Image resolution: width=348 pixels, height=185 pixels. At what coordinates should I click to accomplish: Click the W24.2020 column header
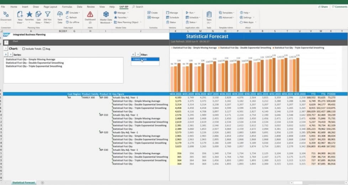(x=175, y=94)
